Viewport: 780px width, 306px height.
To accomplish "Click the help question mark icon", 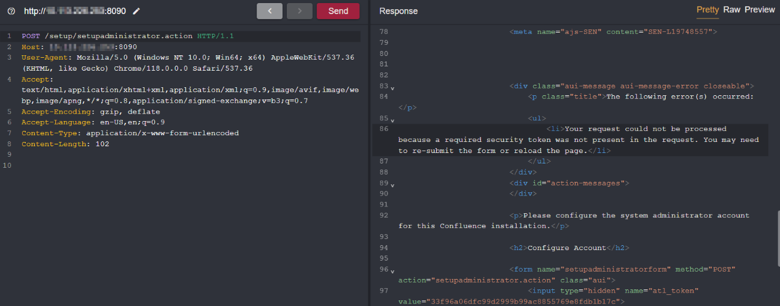I will point(10,11).
